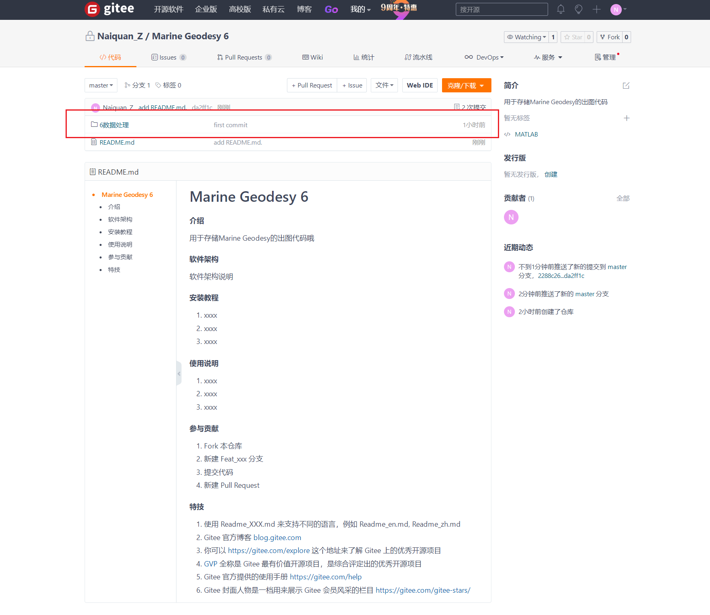The width and height of the screenshot is (710, 615).
Task: Click the Naiquan_Z owner link in title
Action: [120, 36]
